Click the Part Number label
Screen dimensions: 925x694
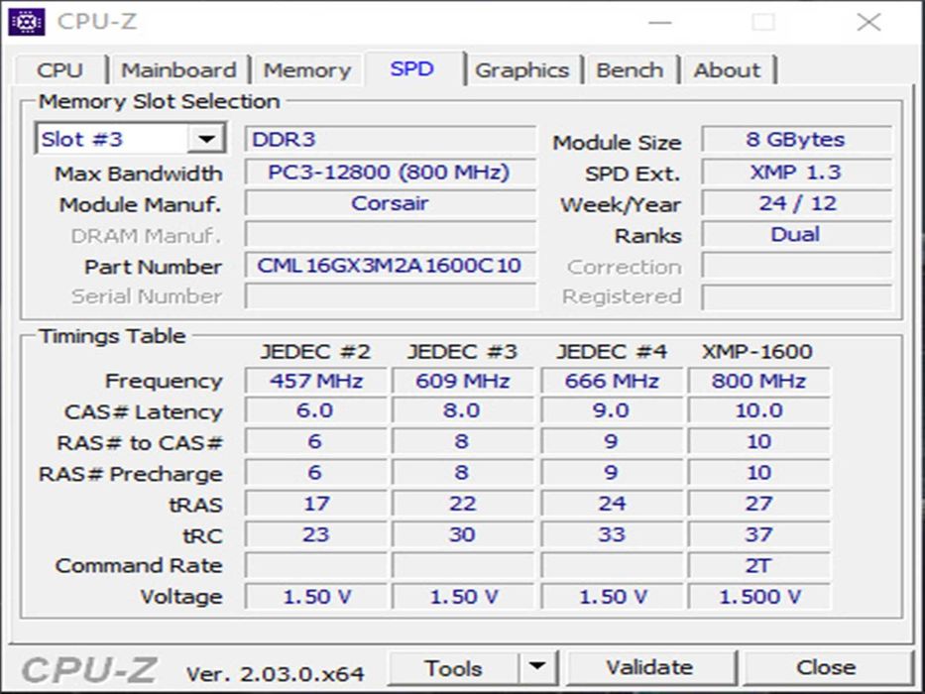coord(154,267)
